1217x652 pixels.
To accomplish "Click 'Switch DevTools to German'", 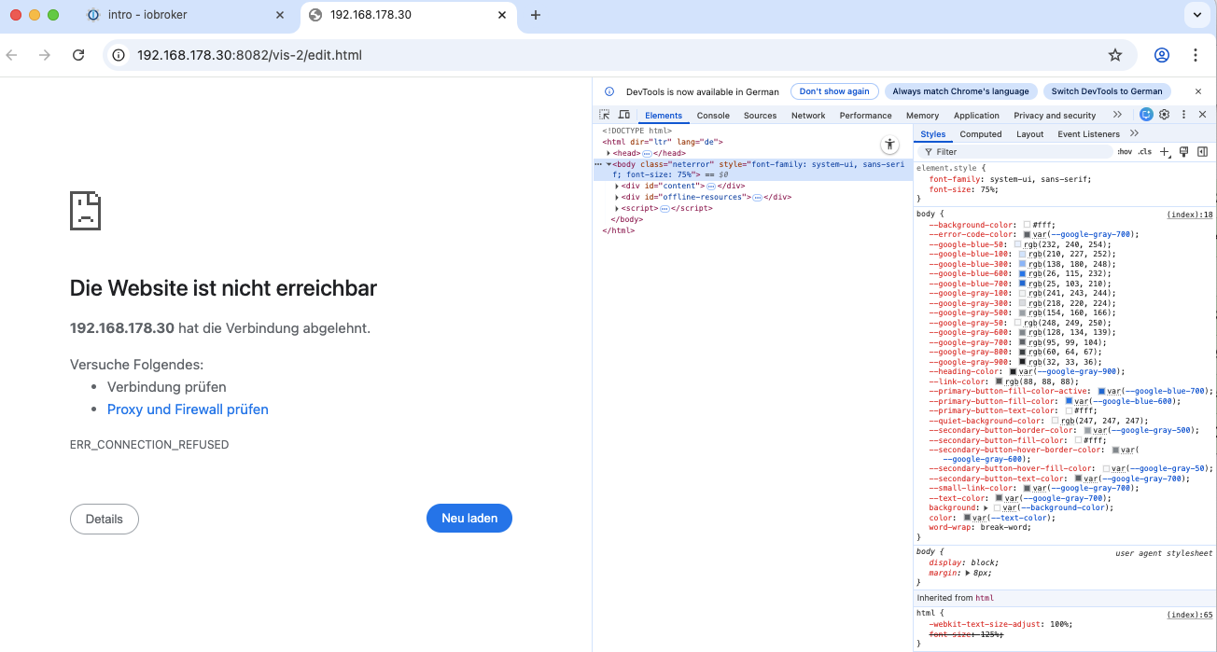I will (1107, 91).
